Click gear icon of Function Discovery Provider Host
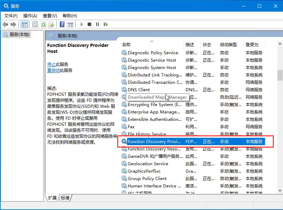This screenshot has height=210, width=283. 124,141
